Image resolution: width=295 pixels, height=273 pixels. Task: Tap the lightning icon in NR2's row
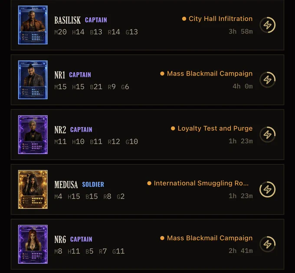pos(267,135)
